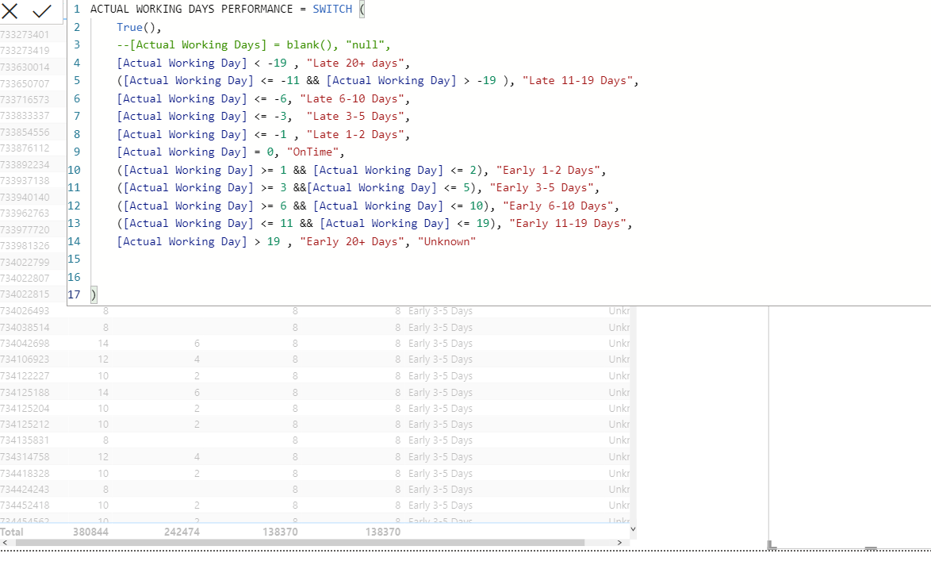Click the ID 733273401 in the left column
Viewport: 931px width, 569px height.
pyautogui.click(x=25, y=34)
